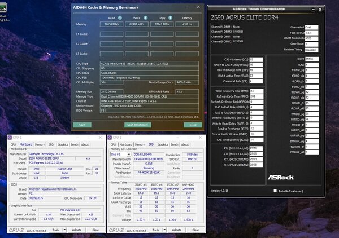The image size is (339, 238).
Task: Click the Read info icon in AIDA64
Action: (x=120, y=18)
